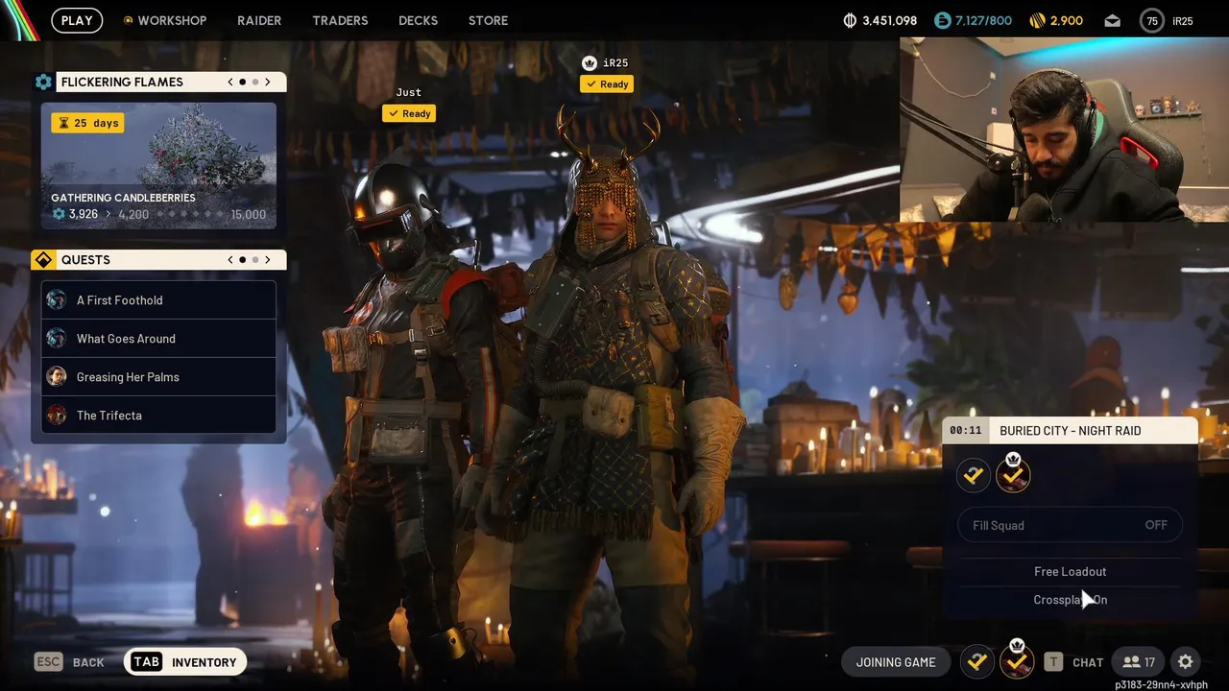1229x691 pixels.
Task: Toggle Fill Squad off switch
Action: [1070, 525]
